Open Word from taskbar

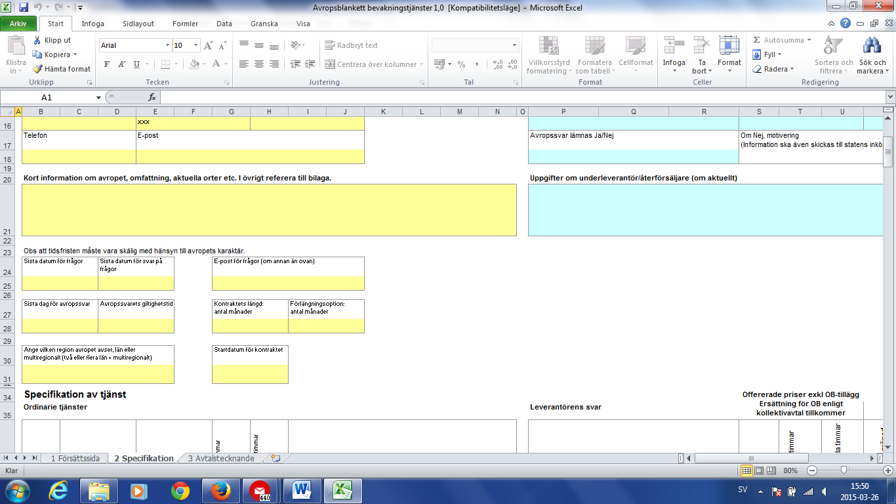(302, 490)
